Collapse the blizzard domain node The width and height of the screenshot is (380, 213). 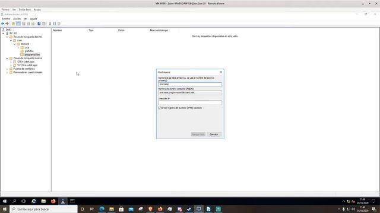(14, 44)
